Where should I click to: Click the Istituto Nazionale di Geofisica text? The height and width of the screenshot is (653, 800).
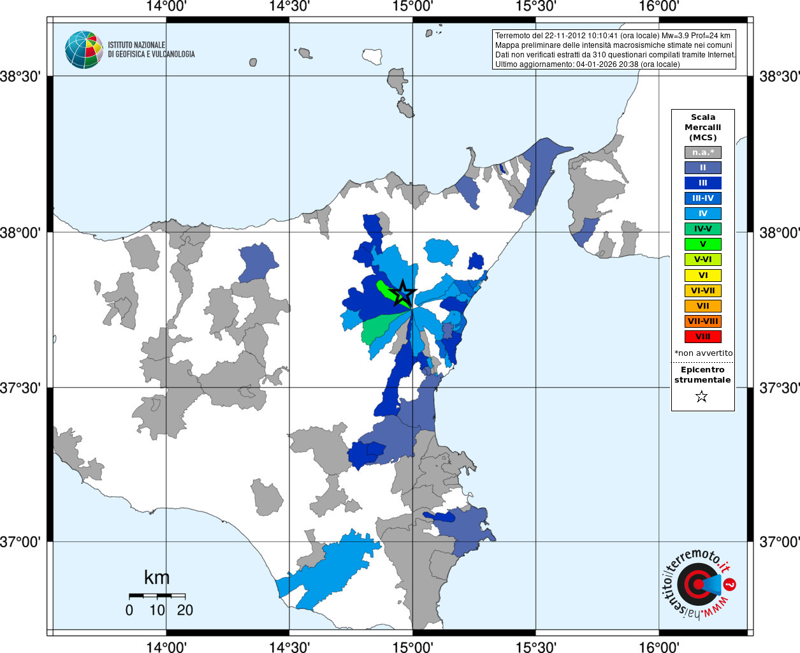(x=151, y=50)
